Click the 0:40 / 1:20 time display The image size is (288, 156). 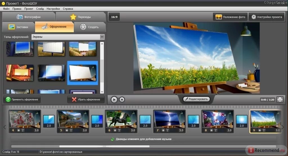click(x=267, y=100)
